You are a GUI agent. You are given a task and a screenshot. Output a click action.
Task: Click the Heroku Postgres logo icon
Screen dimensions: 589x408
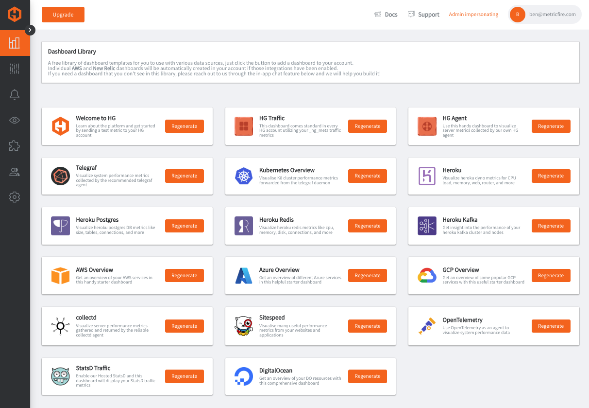click(x=61, y=226)
